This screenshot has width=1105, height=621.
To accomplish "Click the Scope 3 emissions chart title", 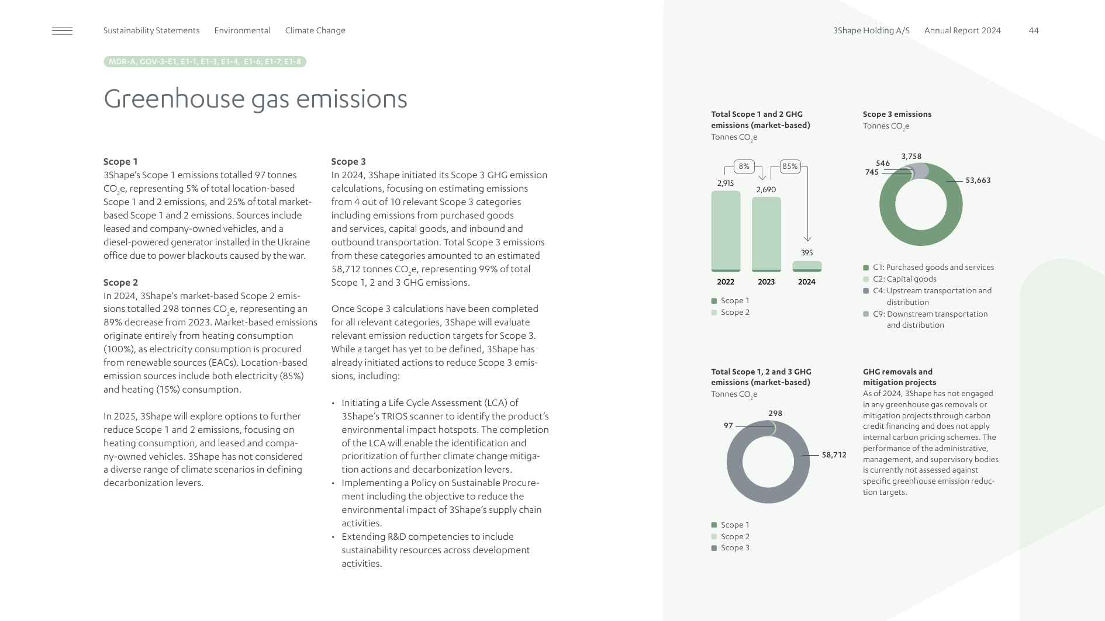I will click(x=897, y=115).
